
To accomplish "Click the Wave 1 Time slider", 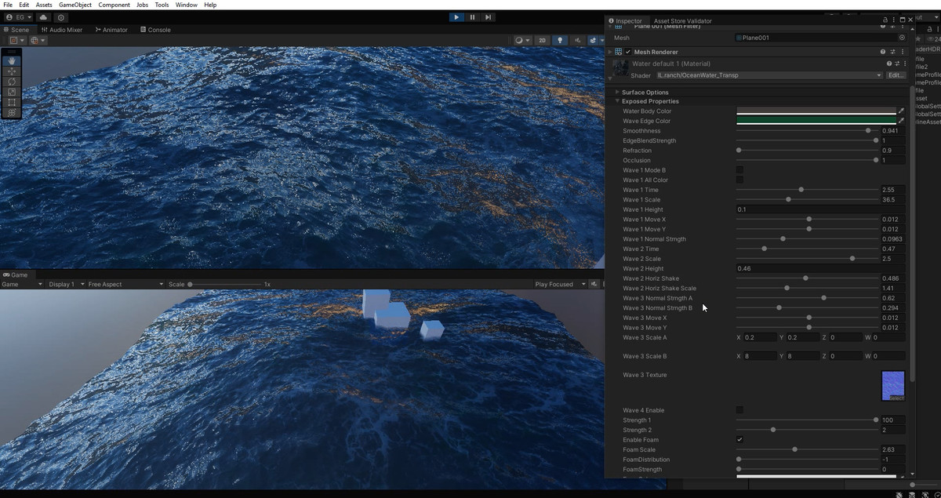I will click(807, 190).
